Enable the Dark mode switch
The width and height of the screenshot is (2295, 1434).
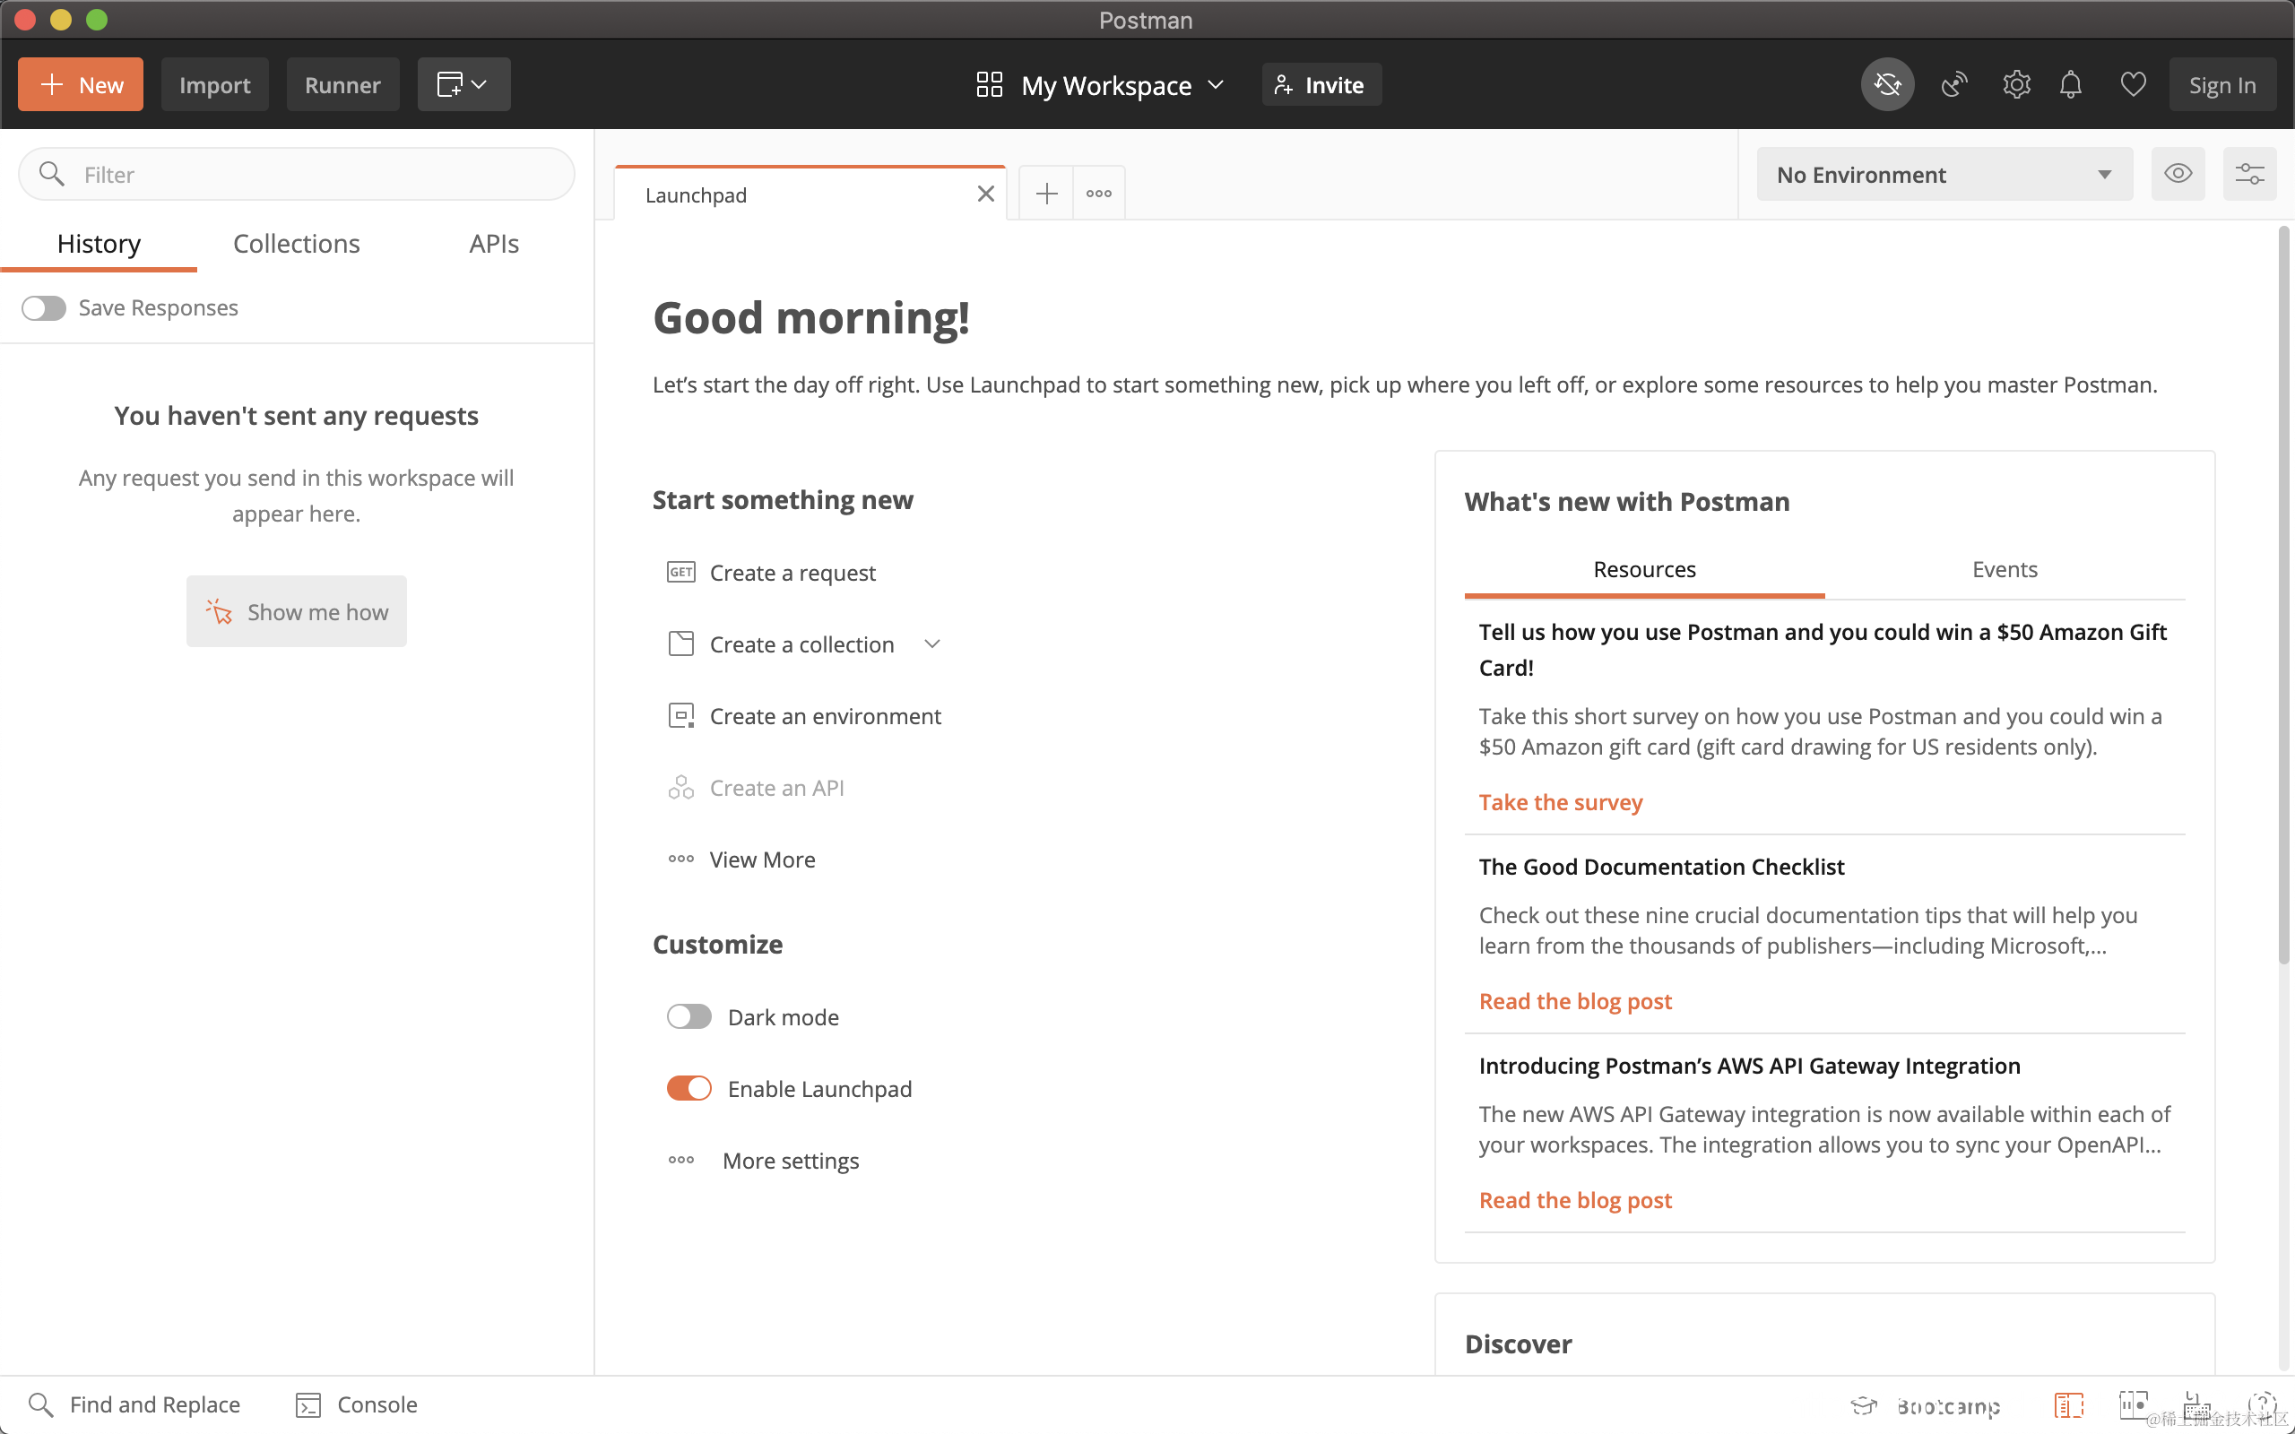click(x=688, y=1016)
